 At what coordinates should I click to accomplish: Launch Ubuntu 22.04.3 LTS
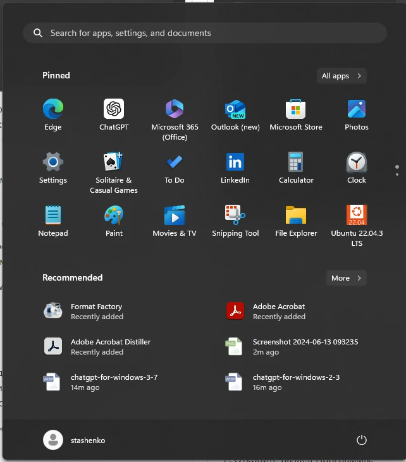click(x=357, y=216)
